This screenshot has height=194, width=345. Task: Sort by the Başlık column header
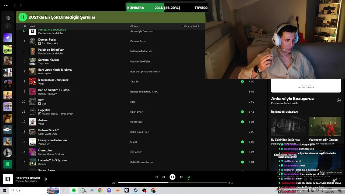point(32,26)
